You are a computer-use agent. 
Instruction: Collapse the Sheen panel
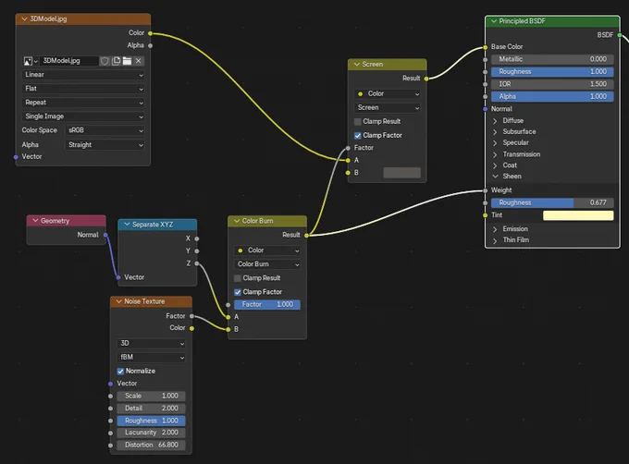pos(495,177)
